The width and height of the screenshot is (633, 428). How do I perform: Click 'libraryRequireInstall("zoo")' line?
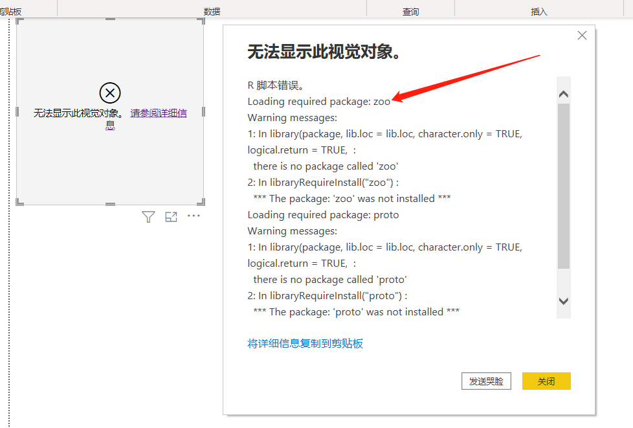point(323,183)
